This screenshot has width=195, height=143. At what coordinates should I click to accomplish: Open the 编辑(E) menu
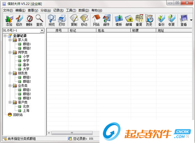[x=20, y=11]
